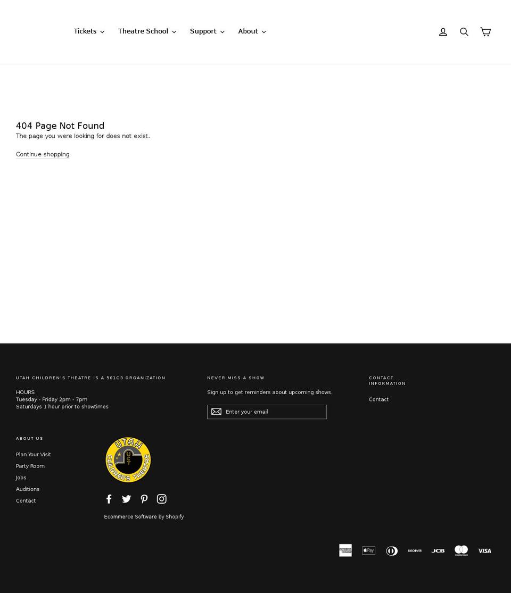Click the 'Never Miss A Show' heading
Image resolution: width=511 pixels, height=593 pixels.
(x=236, y=378)
